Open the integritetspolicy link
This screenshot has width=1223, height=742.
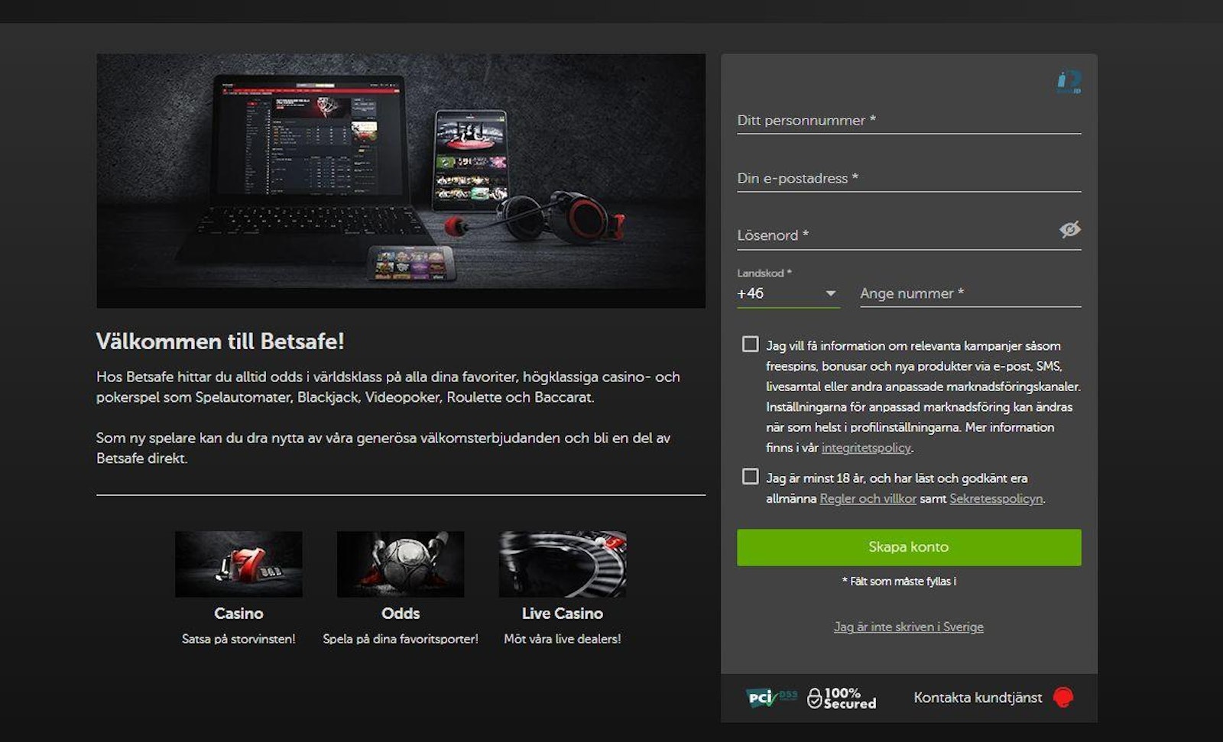[866, 448]
